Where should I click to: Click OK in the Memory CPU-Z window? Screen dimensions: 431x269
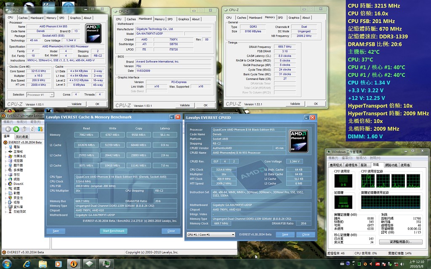316,104
